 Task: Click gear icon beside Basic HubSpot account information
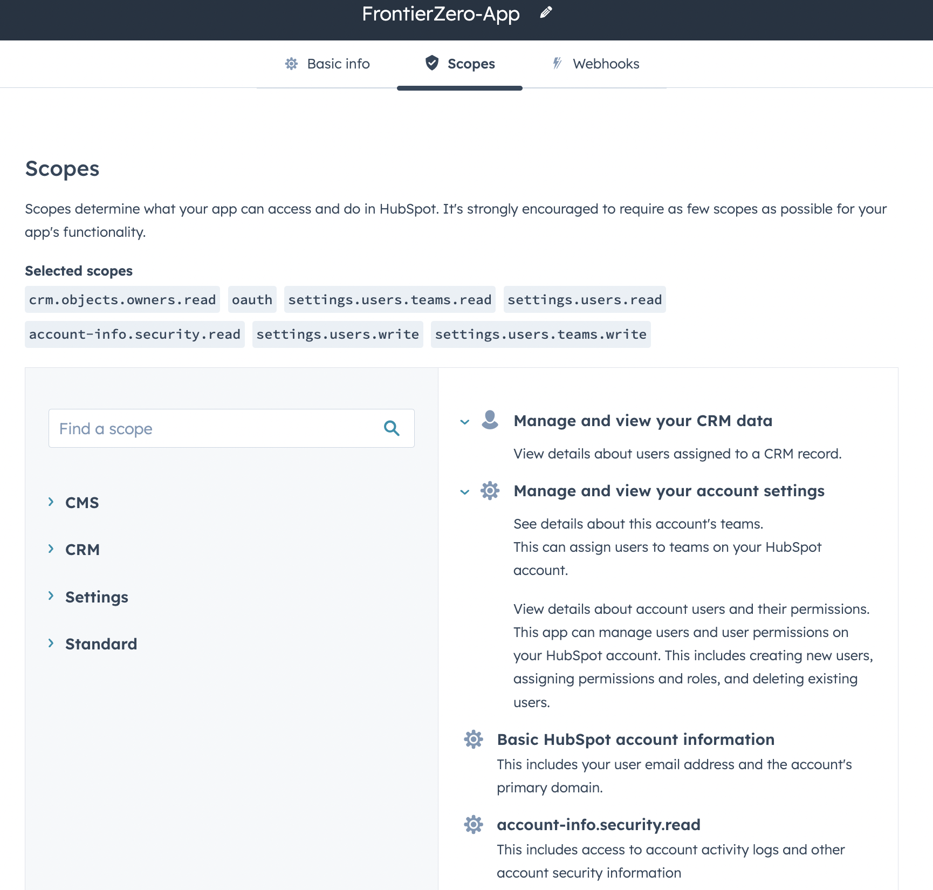point(474,739)
